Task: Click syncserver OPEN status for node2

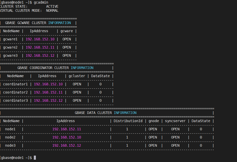Action: [175, 137]
